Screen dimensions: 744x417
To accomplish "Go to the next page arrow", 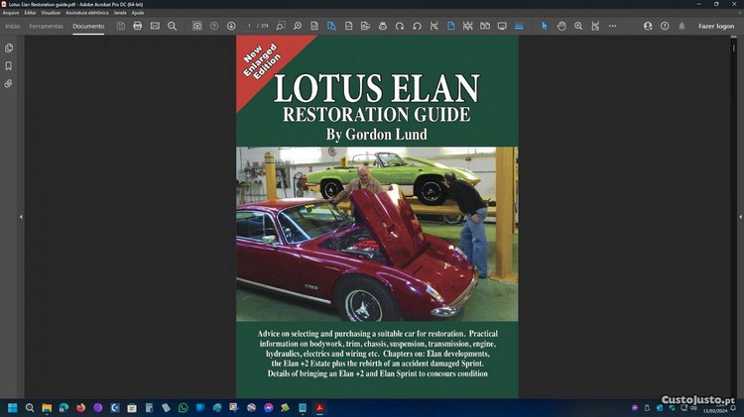I will pos(231,26).
